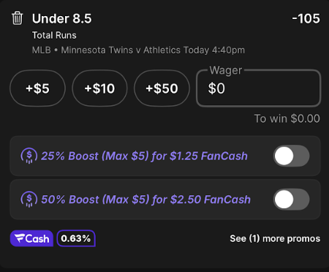Click the 50% Boost for $2.50 FanCash text

coord(145,200)
